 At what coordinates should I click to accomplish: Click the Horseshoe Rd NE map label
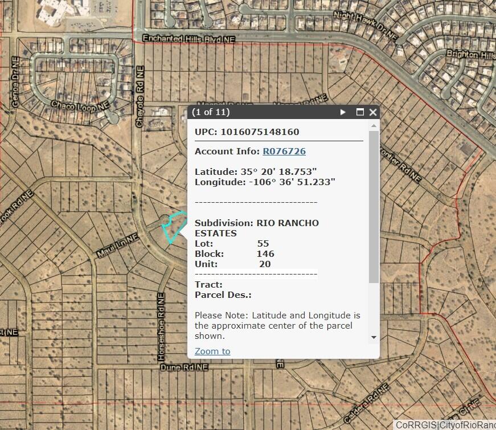tap(161, 327)
